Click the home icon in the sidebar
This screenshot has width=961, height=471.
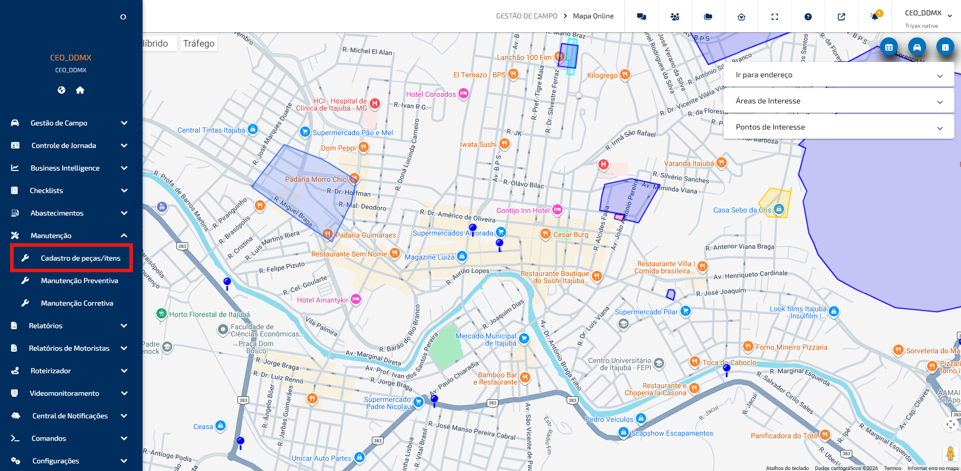(x=80, y=90)
